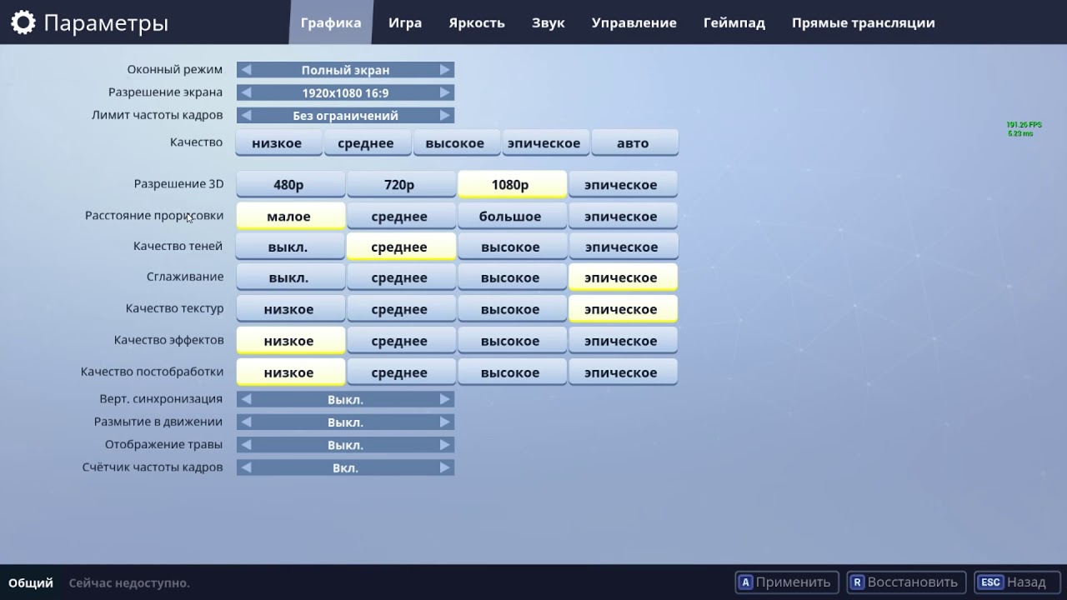This screenshot has height=600, width=1067.
Task: Switch to the Яркость tab
Action: coord(477,22)
